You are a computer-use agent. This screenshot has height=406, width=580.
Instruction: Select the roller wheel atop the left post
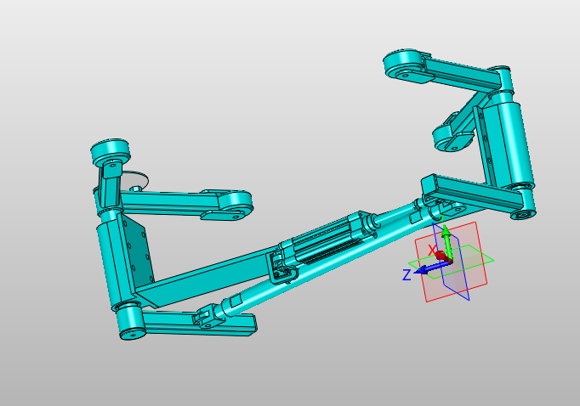(111, 151)
